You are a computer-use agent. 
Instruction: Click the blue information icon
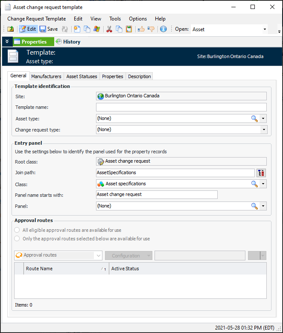tap(163, 29)
